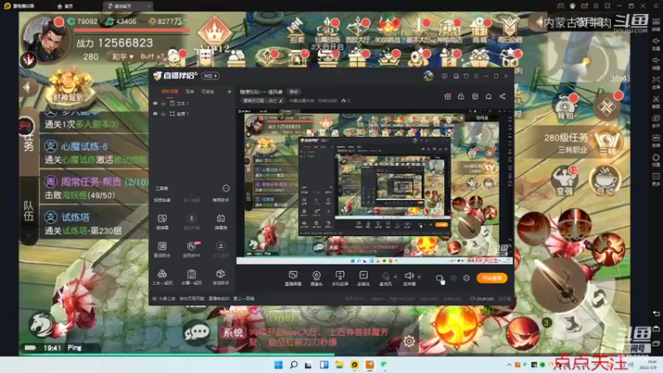
Task: Add a new scene with the plus button
Action: pyautogui.click(x=230, y=91)
